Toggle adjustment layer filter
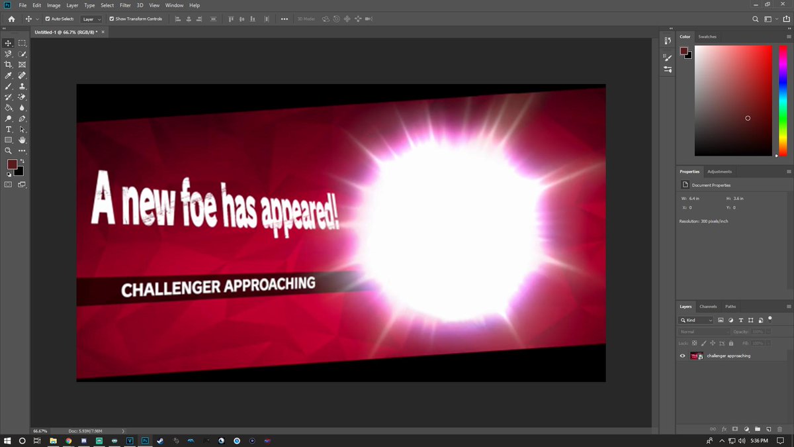Image resolution: width=794 pixels, height=447 pixels. (731, 321)
